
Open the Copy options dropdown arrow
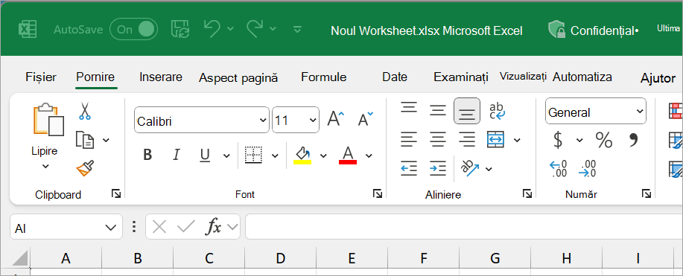tap(106, 140)
